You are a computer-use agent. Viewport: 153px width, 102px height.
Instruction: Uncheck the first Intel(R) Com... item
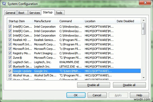coord(10,26)
